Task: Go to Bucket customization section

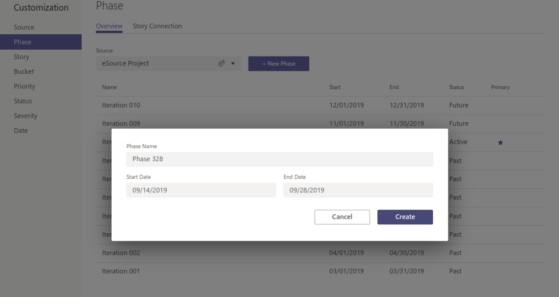Action: (x=24, y=71)
